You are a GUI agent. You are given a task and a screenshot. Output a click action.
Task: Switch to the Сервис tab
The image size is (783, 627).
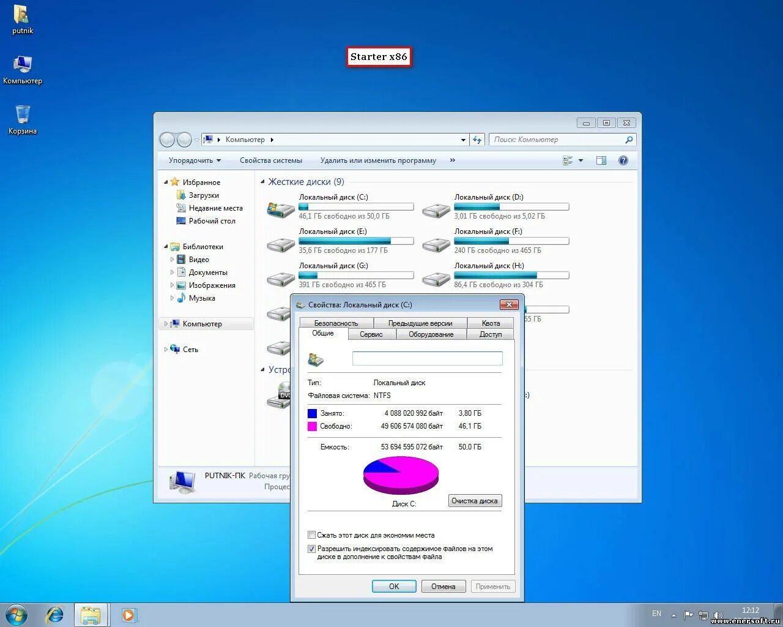(x=371, y=334)
